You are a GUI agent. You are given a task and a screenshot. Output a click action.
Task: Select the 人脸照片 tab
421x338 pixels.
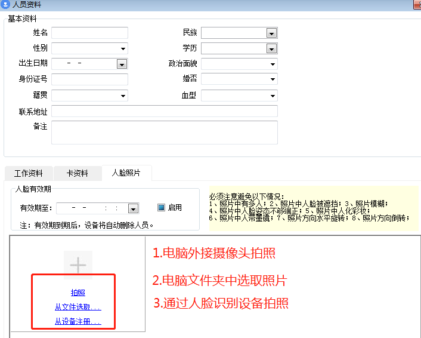point(126,173)
